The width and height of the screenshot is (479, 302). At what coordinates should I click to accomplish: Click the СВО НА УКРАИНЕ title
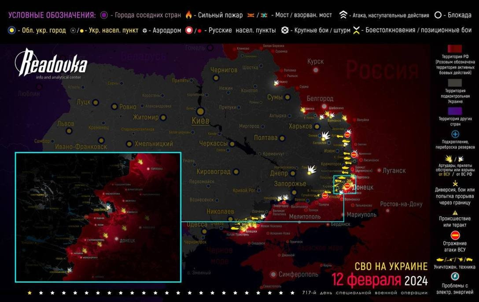pyautogui.click(x=391, y=266)
